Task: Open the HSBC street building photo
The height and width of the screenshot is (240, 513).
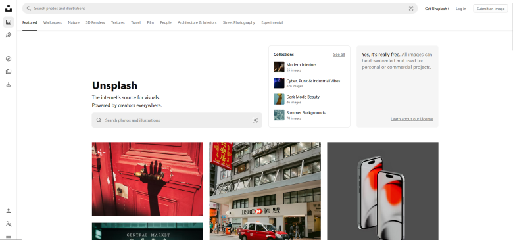Action: pos(265,191)
